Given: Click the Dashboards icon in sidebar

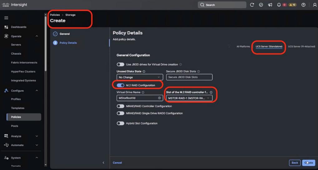Looking at the screenshot, I should click(x=6, y=27).
